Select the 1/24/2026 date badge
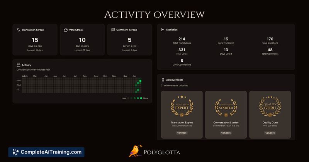The height and width of the screenshot is (162, 309). click(226, 133)
